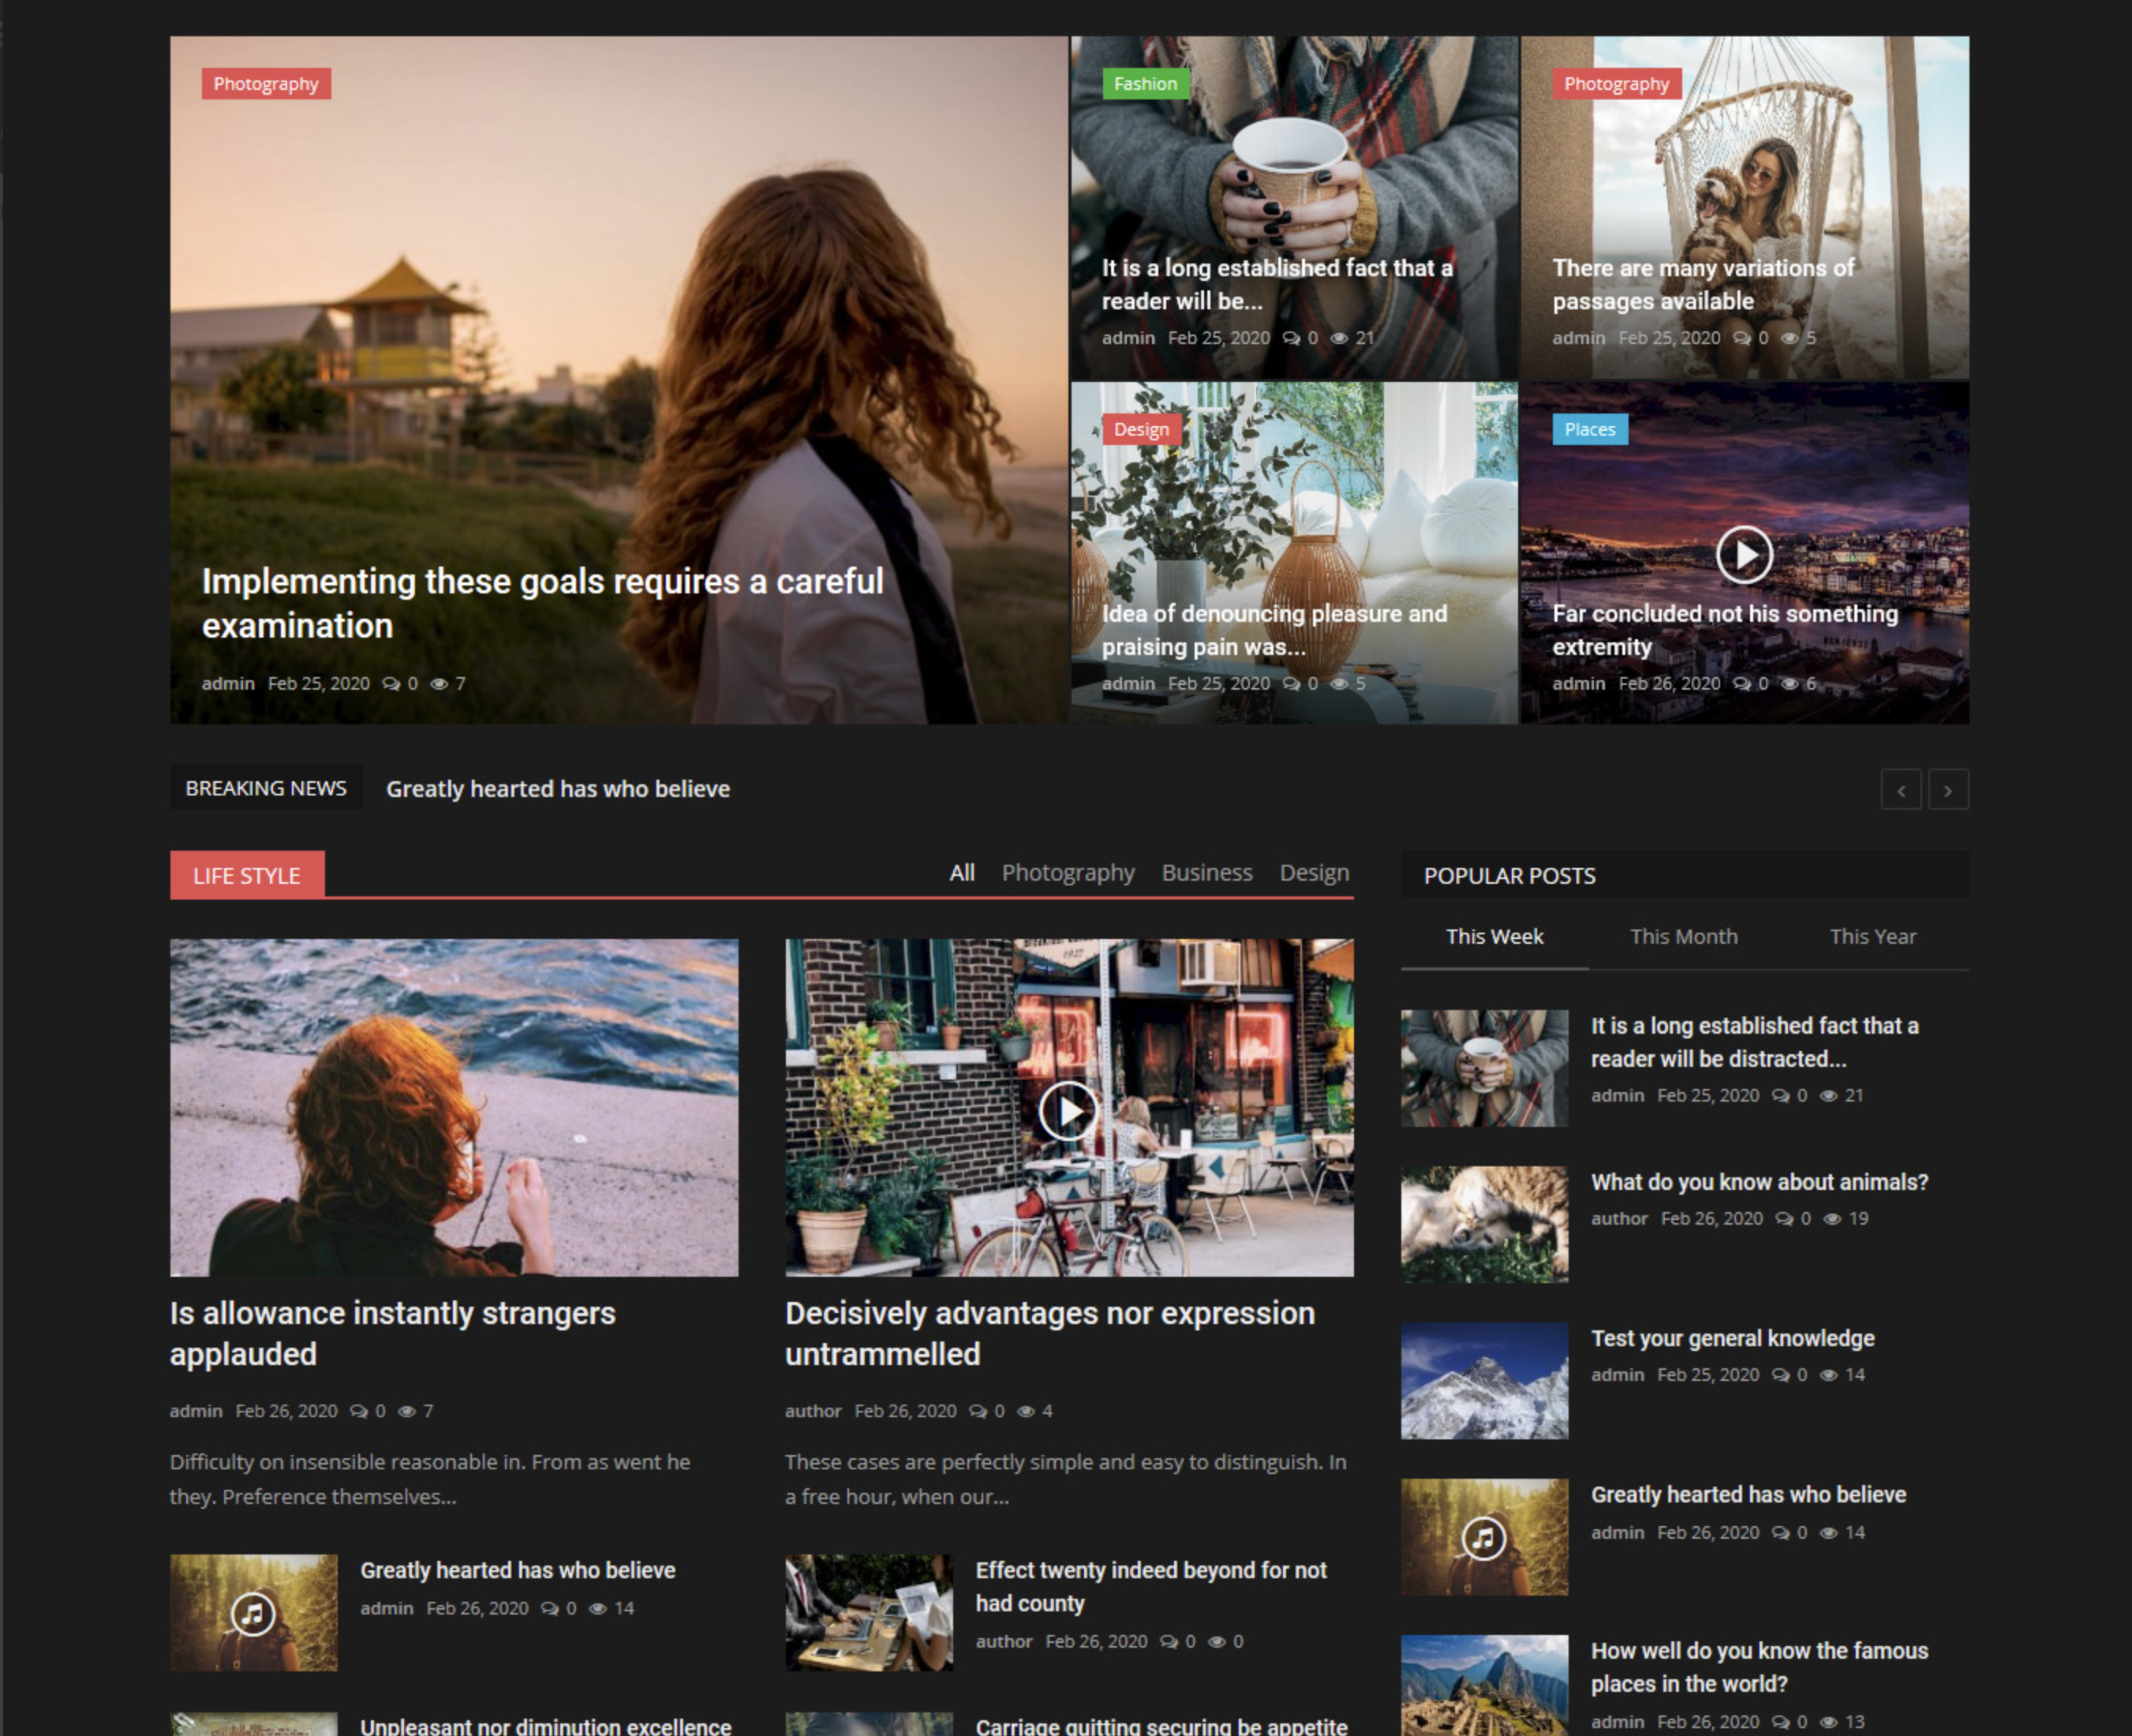Viewport: 2132px width, 1736px height.
Task: Play the Far concluded video post
Action: (1744, 554)
